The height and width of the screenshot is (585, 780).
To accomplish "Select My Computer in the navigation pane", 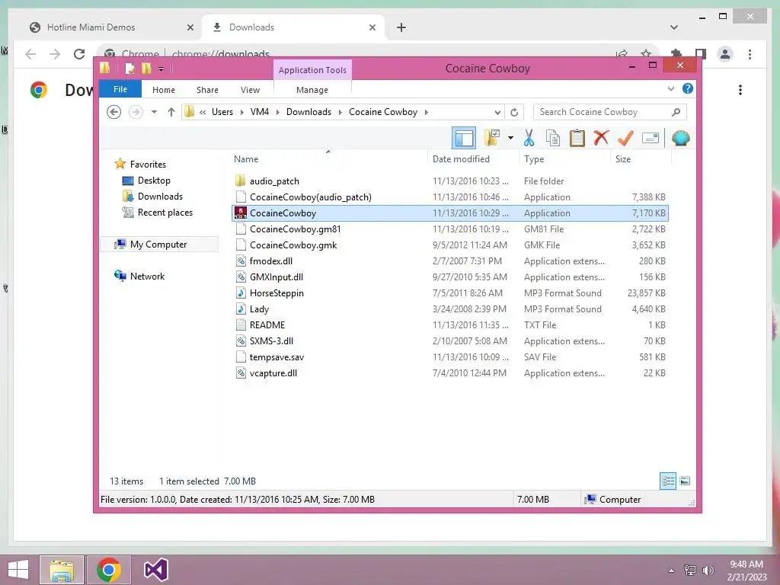I will point(158,245).
